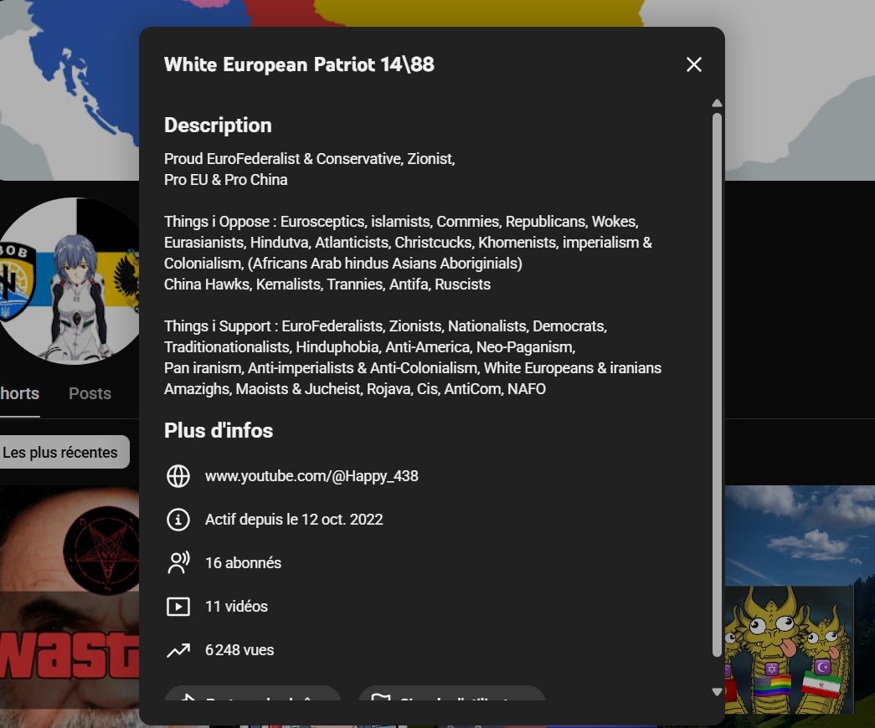The height and width of the screenshot is (728, 875).
Task: Click the trending arrow icon beside 6 248 vues
Action: point(178,650)
